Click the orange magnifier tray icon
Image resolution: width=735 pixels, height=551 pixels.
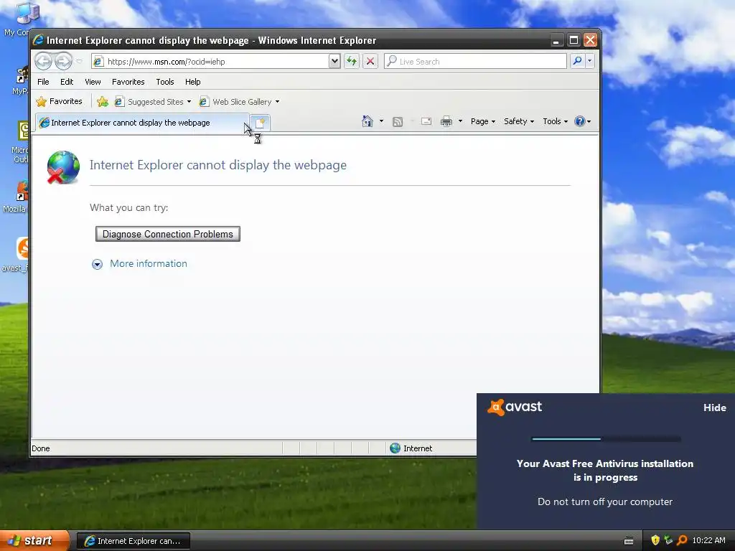click(682, 540)
